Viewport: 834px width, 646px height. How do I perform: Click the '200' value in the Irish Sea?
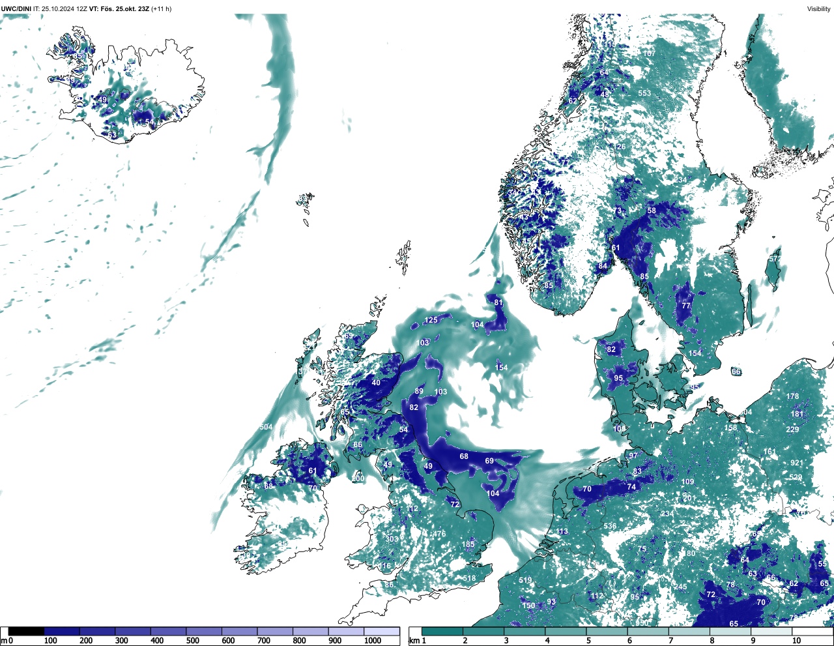pyautogui.click(x=358, y=478)
